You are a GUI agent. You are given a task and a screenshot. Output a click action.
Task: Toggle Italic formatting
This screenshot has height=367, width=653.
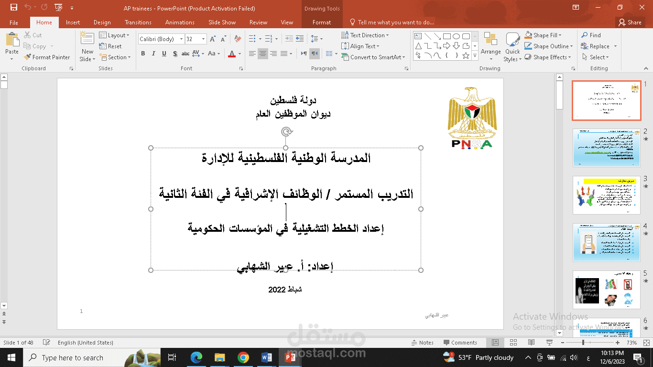pyautogui.click(x=153, y=54)
